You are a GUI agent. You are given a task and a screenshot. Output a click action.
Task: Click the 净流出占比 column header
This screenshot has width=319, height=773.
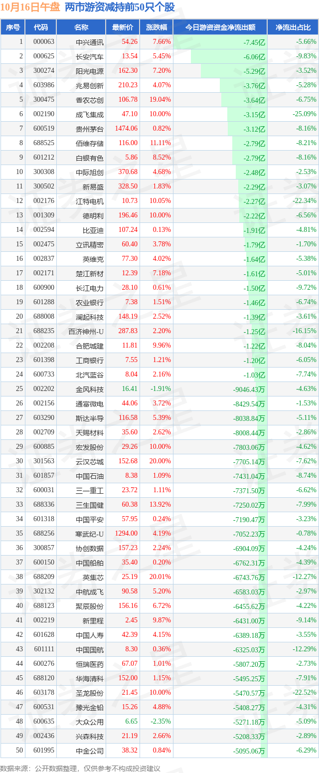tap(293, 27)
